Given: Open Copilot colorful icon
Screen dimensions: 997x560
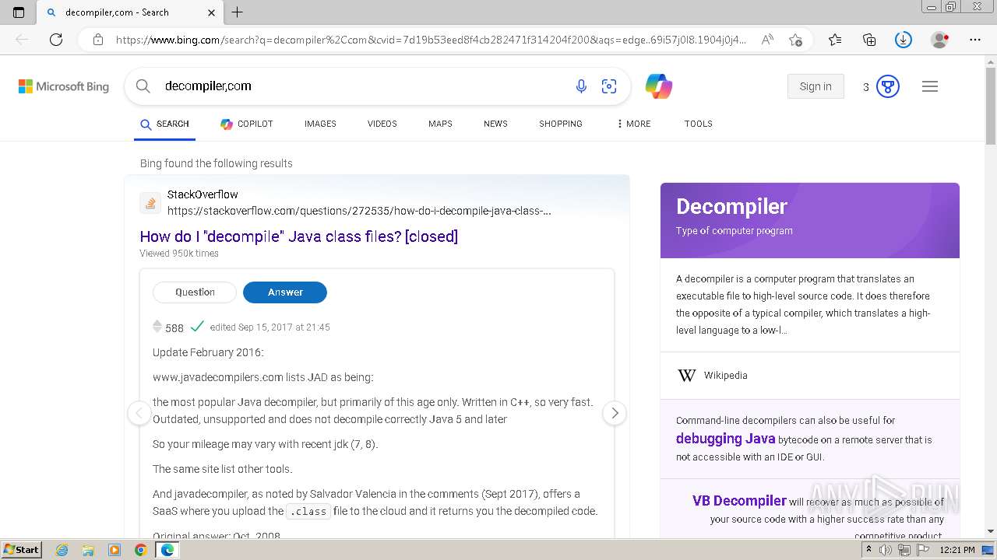Looking at the screenshot, I should (659, 86).
